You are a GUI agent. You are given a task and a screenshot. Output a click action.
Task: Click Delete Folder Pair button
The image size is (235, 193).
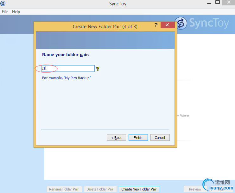100,189
